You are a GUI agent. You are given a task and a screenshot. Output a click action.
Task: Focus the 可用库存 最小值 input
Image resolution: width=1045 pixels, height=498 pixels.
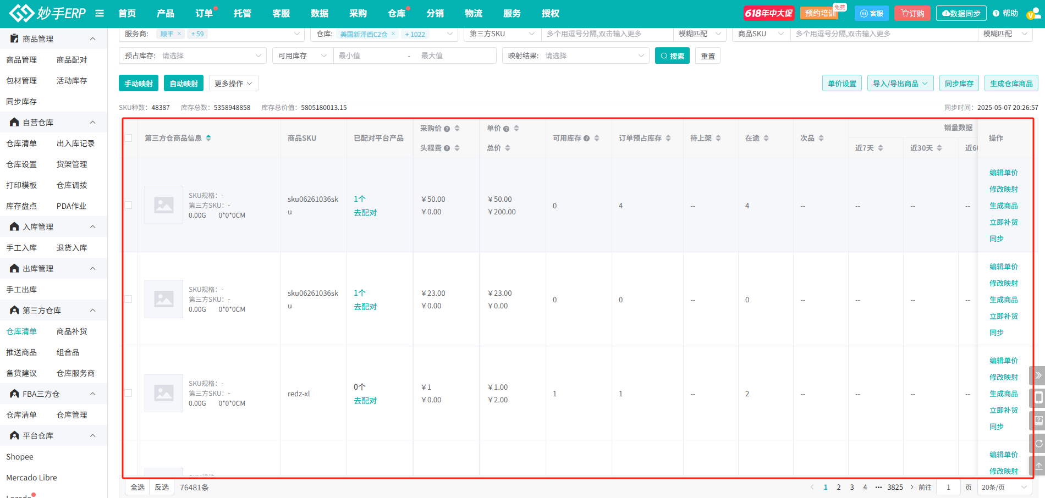tap(370, 56)
